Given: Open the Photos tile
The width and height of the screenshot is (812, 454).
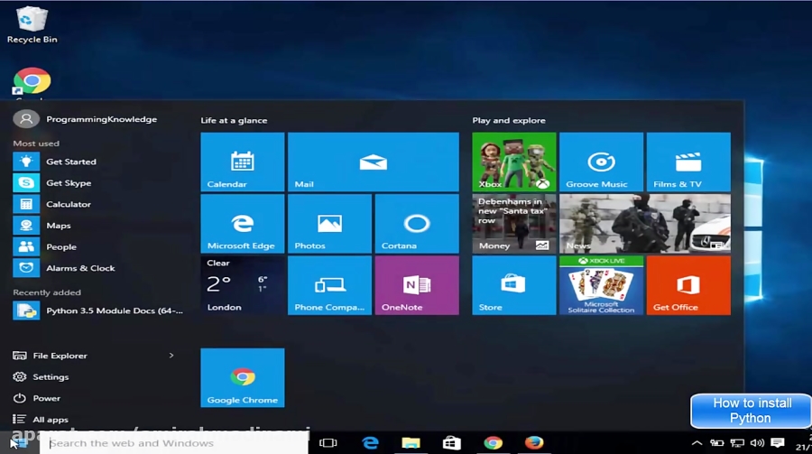Looking at the screenshot, I should (x=329, y=223).
